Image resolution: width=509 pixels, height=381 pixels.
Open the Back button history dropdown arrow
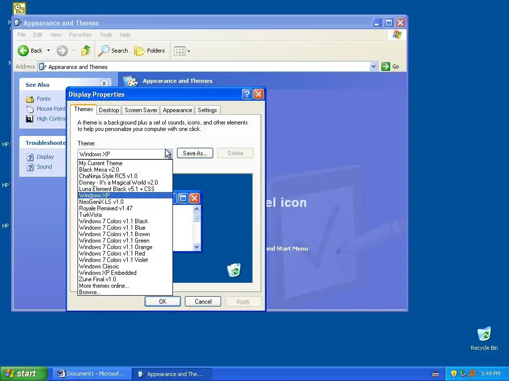(x=48, y=51)
